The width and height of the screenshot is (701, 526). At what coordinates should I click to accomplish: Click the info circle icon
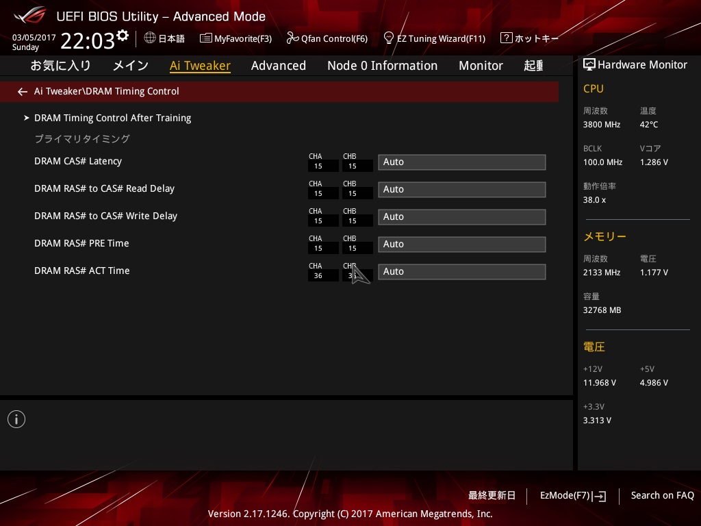[16, 419]
